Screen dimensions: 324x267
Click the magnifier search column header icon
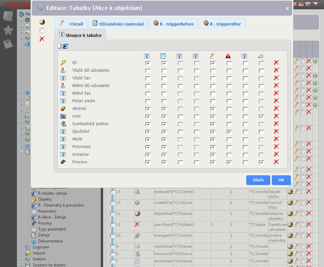tap(261, 56)
